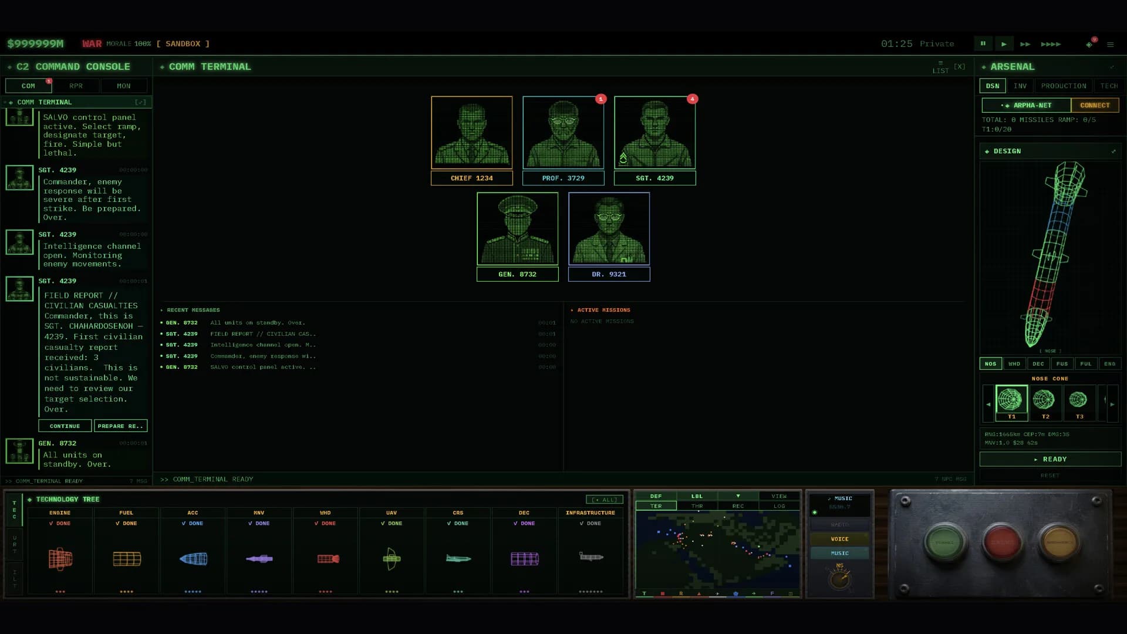Open the DSN arsenal tab
The image size is (1127, 634).
pos(993,86)
